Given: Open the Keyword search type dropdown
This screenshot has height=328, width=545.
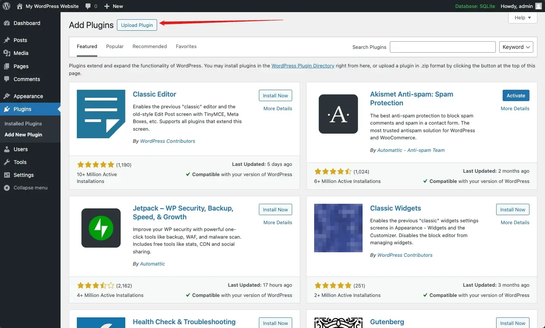Looking at the screenshot, I should click(x=516, y=47).
